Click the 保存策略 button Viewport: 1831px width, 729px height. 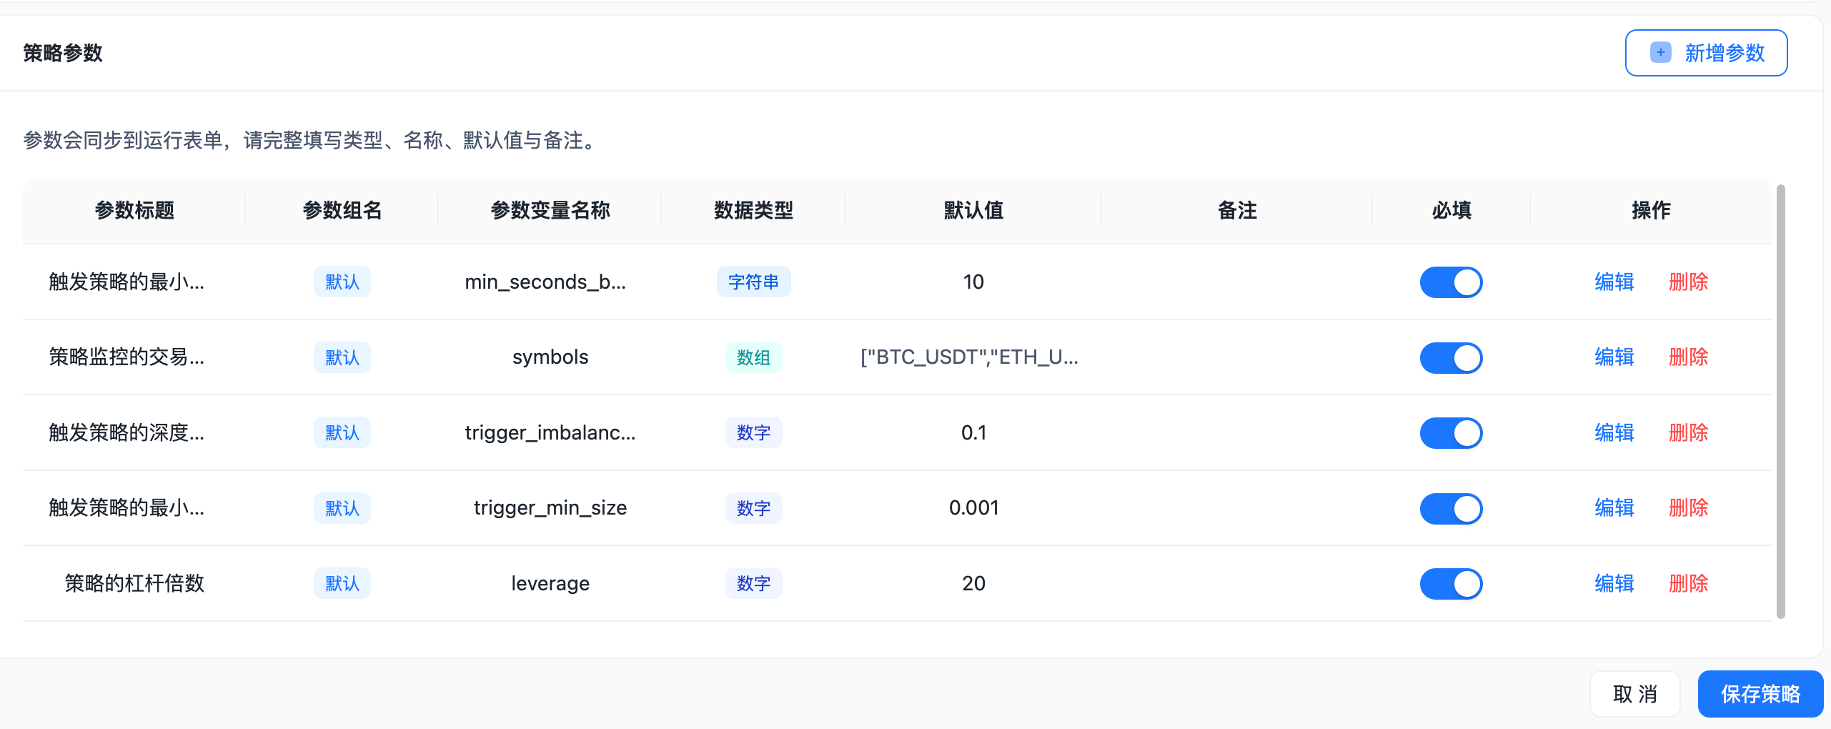(1760, 693)
